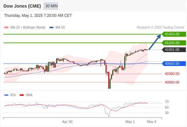Click the long red candle at the low
187x127 pixels.
tap(109, 80)
